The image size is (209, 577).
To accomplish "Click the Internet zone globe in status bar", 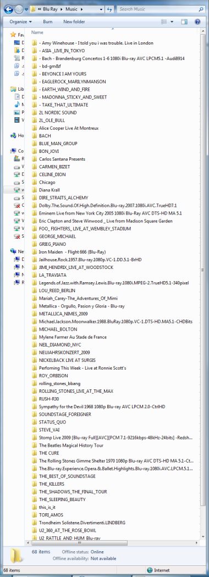I will 150,570.
